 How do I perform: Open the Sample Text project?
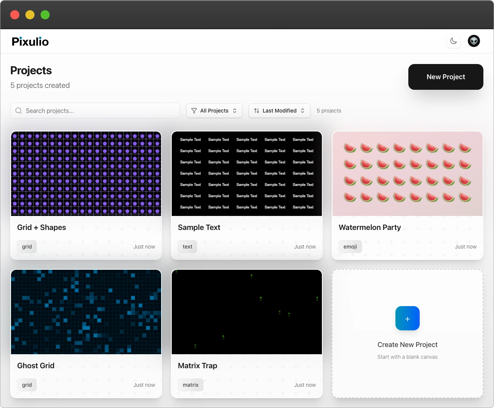[x=247, y=174]
